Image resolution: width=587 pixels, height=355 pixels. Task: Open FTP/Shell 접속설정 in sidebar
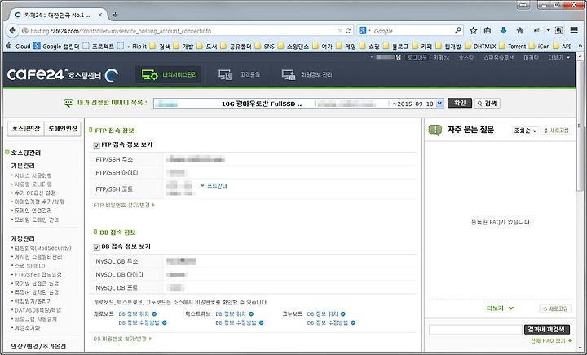click(x=38, y=274)
